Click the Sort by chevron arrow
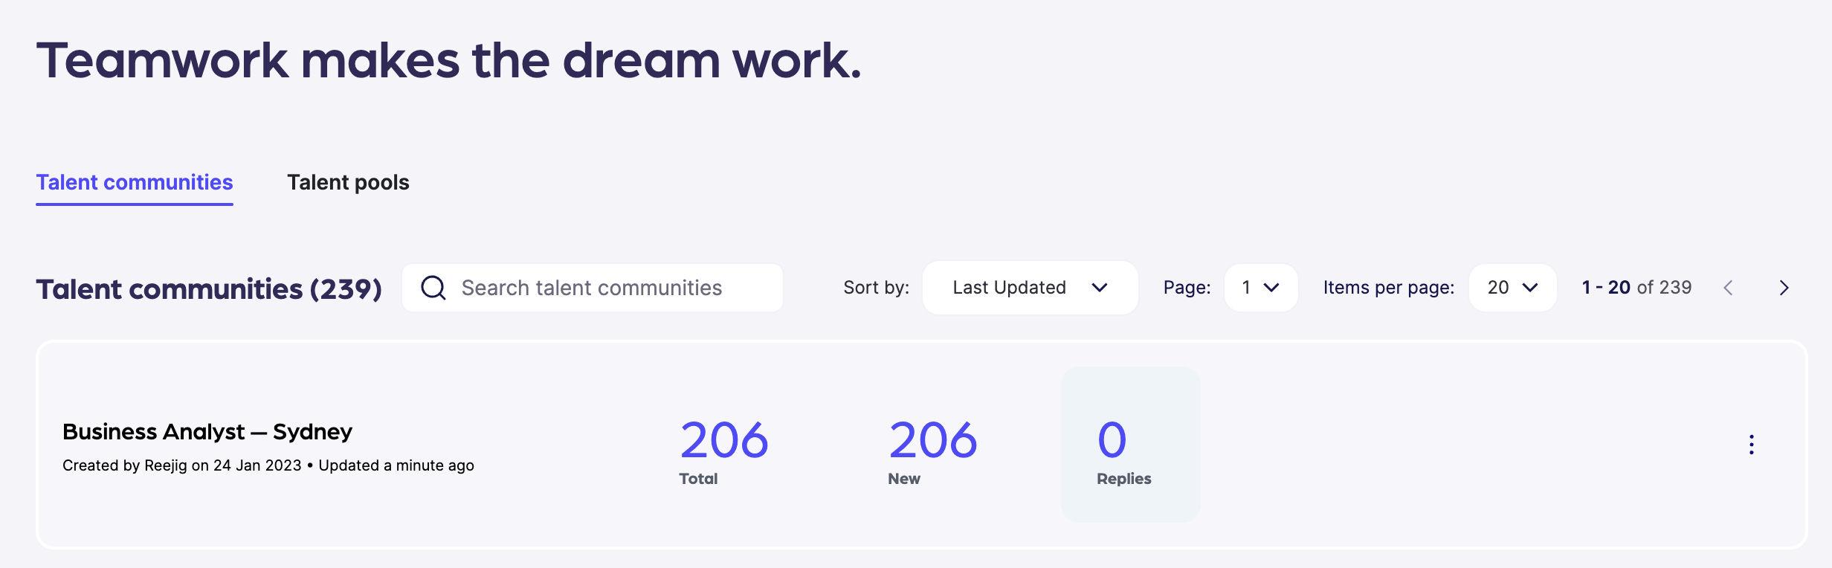This screenshot has height=568, width=1832. coord(1100,288)
